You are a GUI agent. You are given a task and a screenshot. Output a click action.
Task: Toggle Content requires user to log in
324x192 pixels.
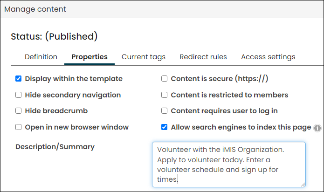[x=164, y=111]
